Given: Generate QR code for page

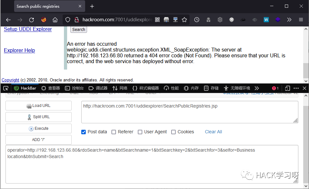Looking at the screenshot, I should 157,20.
